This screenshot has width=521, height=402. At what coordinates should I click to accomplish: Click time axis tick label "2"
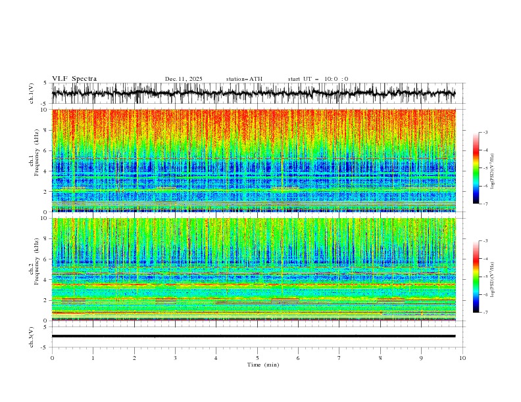(x=134, y=358)
